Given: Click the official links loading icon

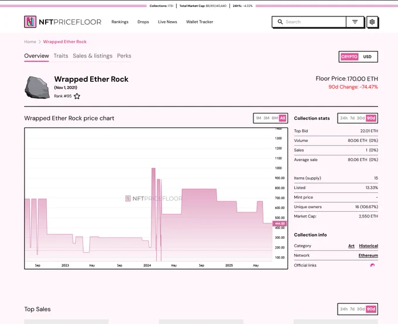Looking at the screenshot, I should [x=372, y=266].
